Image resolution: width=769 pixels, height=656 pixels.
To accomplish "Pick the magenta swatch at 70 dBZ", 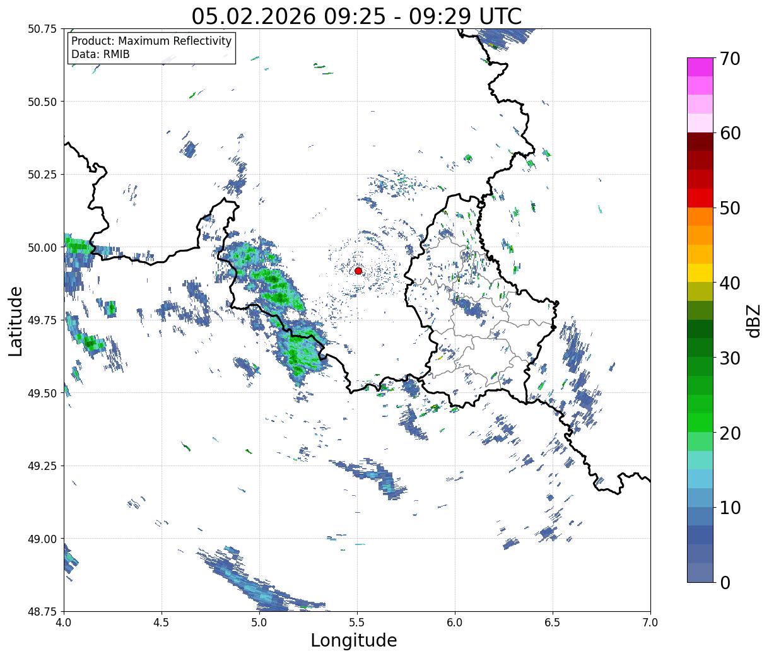I will coord(700,67).
